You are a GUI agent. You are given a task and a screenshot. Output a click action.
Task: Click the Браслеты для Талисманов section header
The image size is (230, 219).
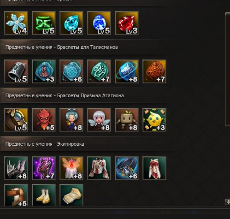click(x=88, y=47)
